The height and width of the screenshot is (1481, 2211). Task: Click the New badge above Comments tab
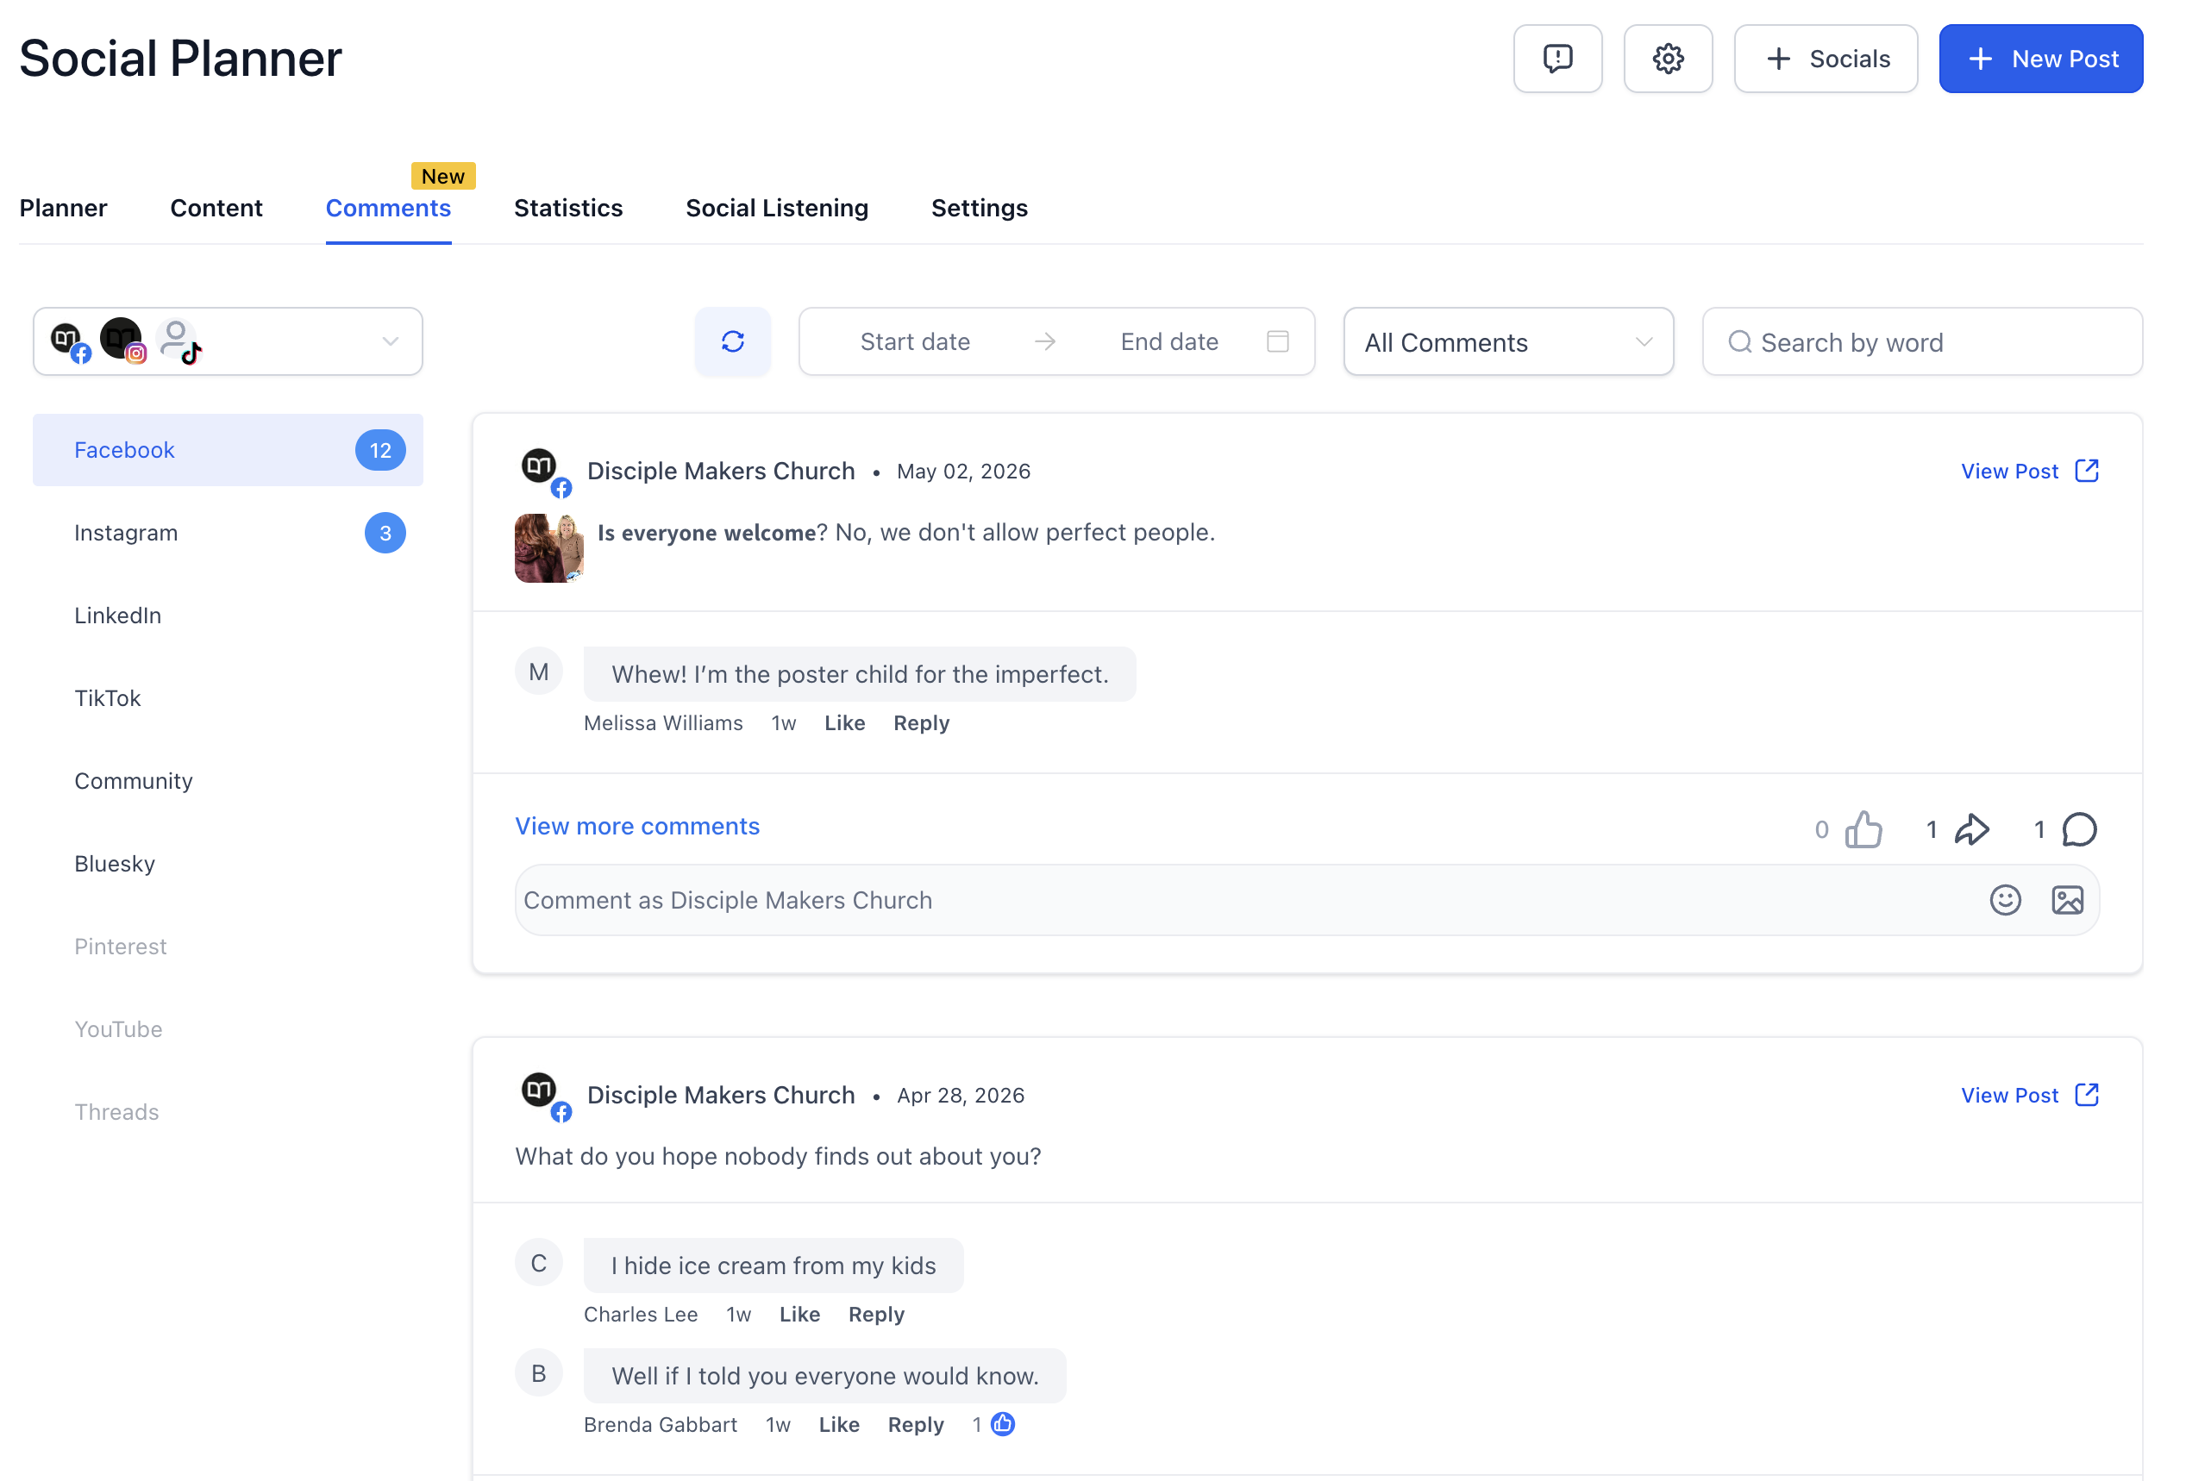[x=443, y=176]
